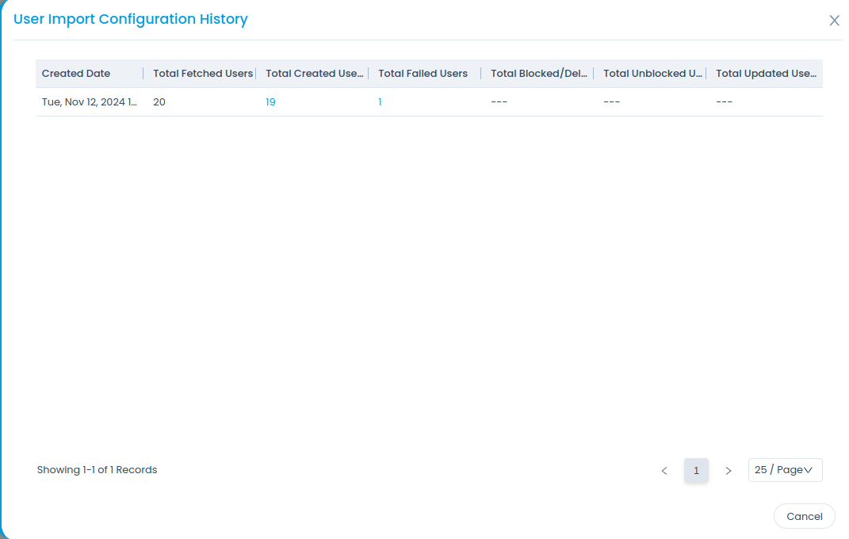Click the Cancel button
Image resolution: width=849 pixels, height=539 pixels.
pos(804,516)
